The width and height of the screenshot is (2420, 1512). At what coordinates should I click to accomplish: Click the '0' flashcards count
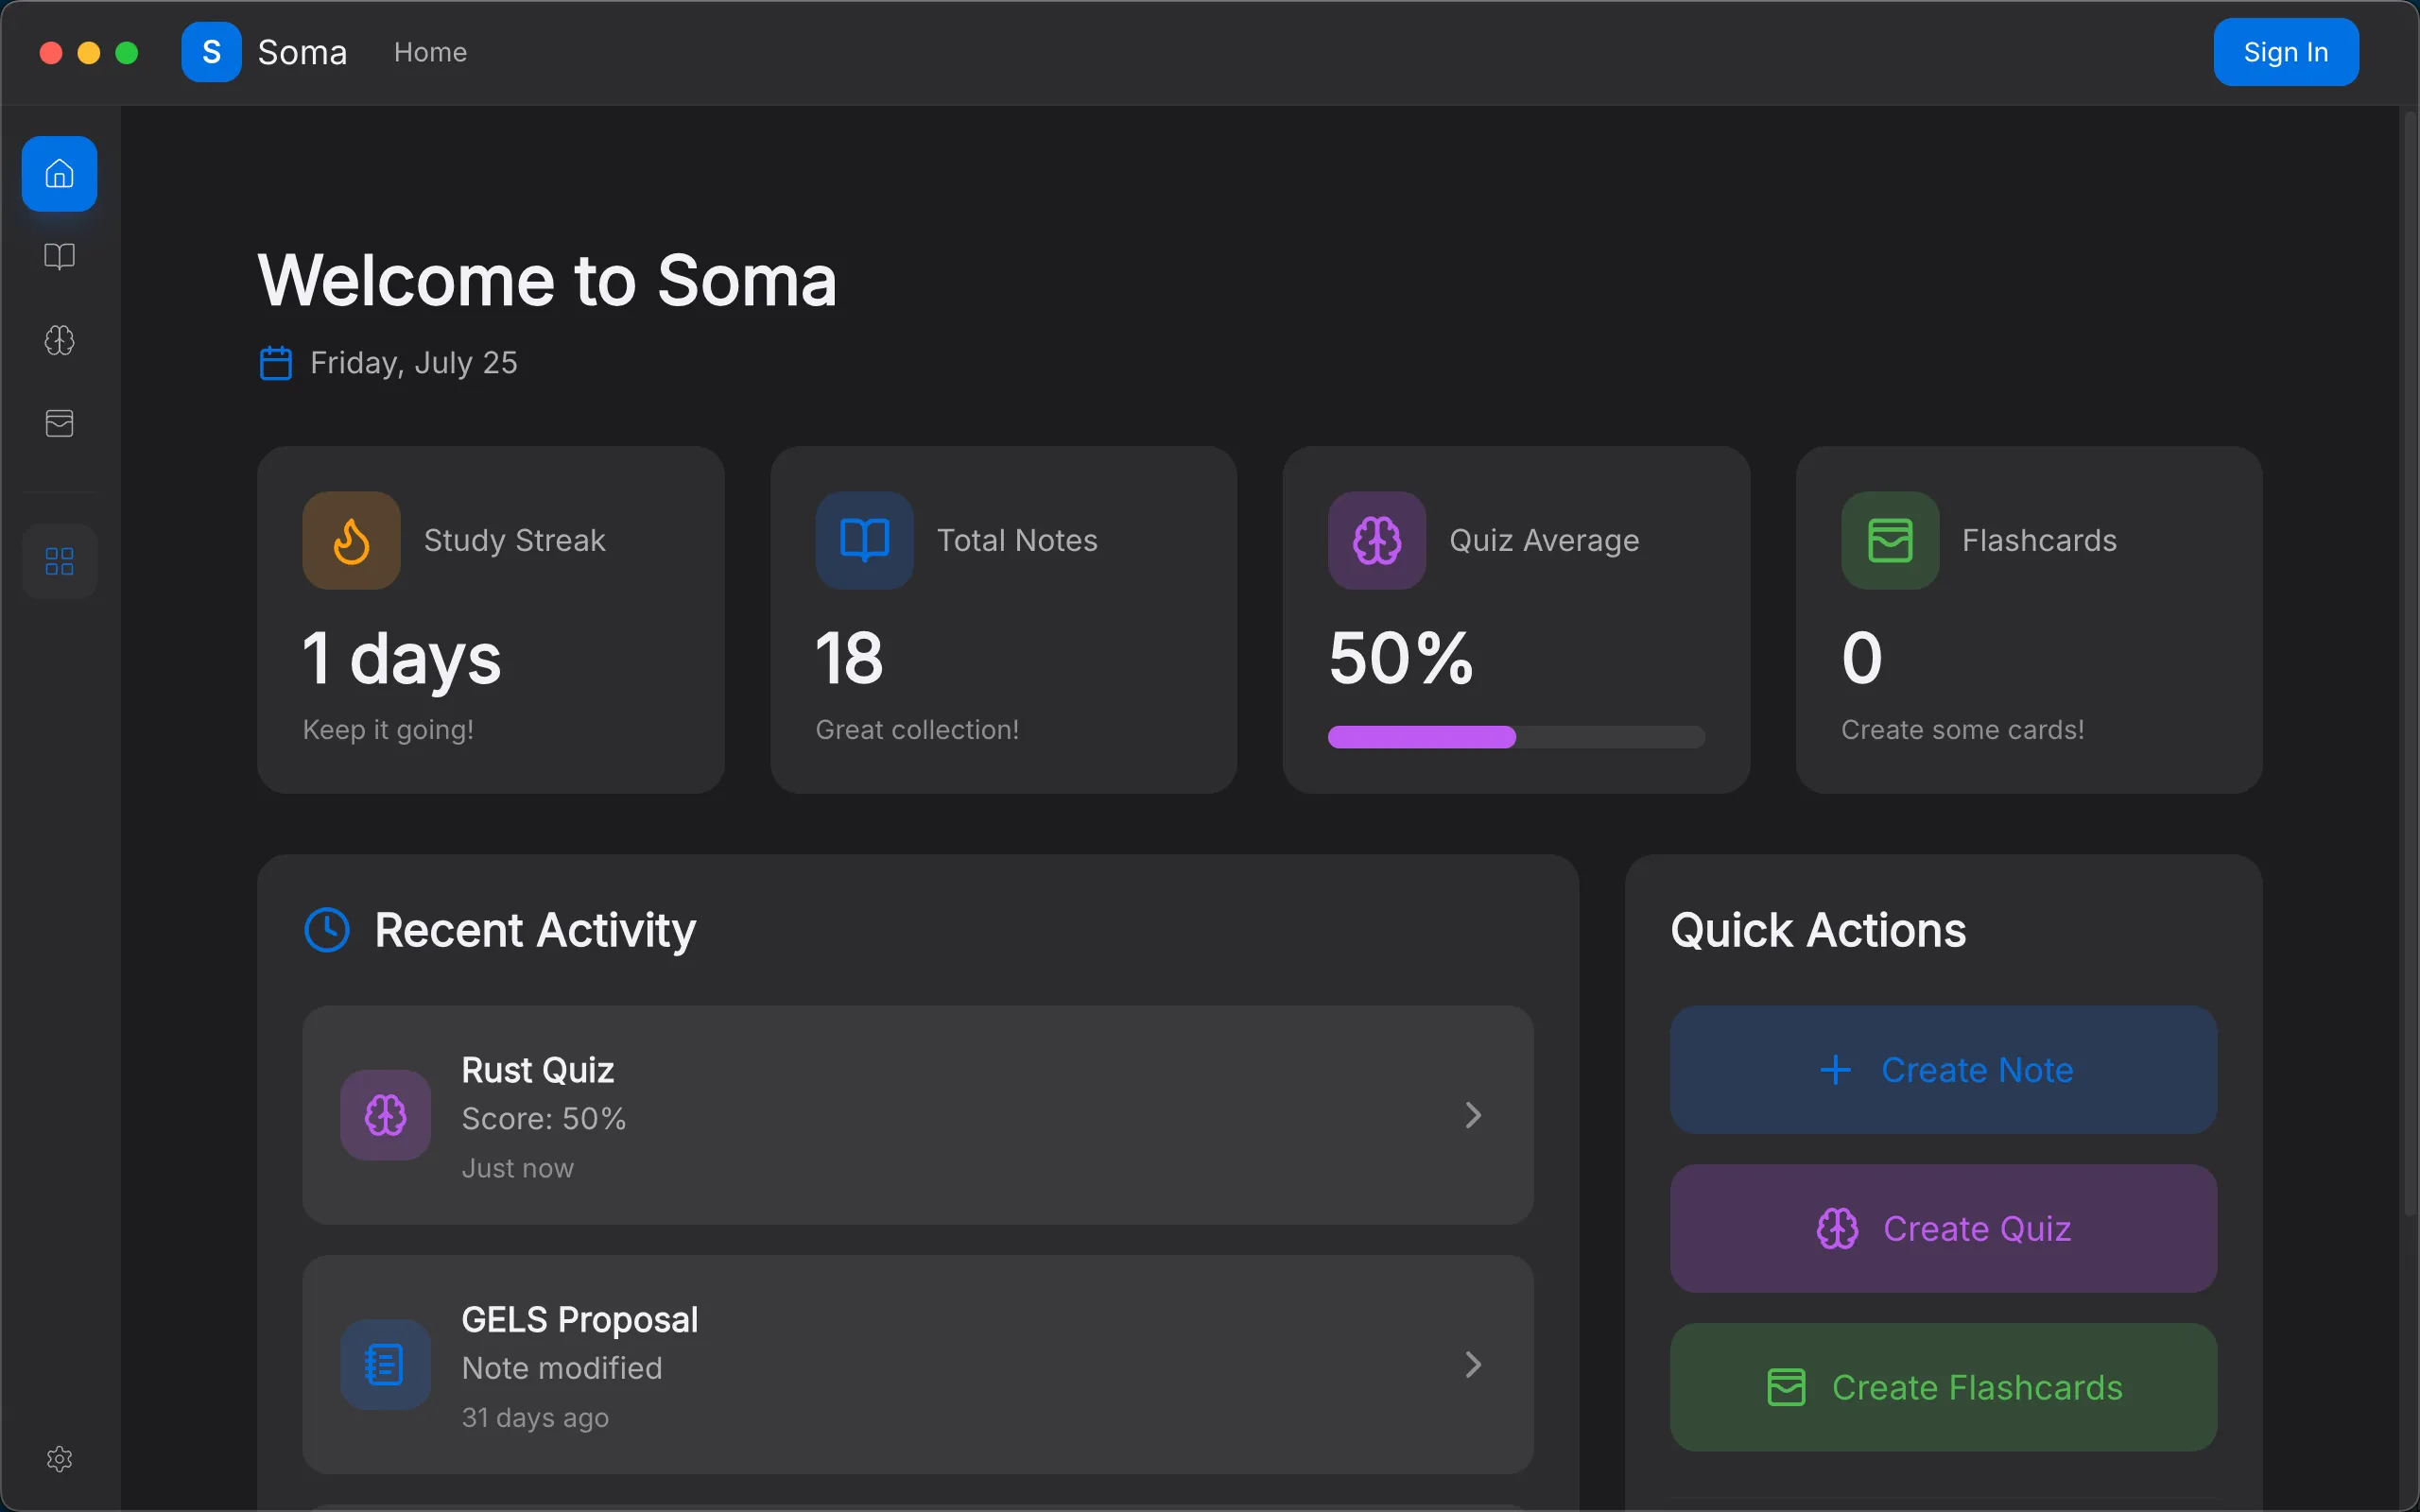[1862, 658]
